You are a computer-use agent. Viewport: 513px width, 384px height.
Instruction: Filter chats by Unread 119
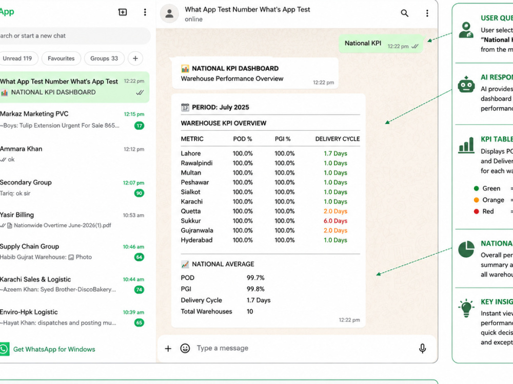[17, 58]
